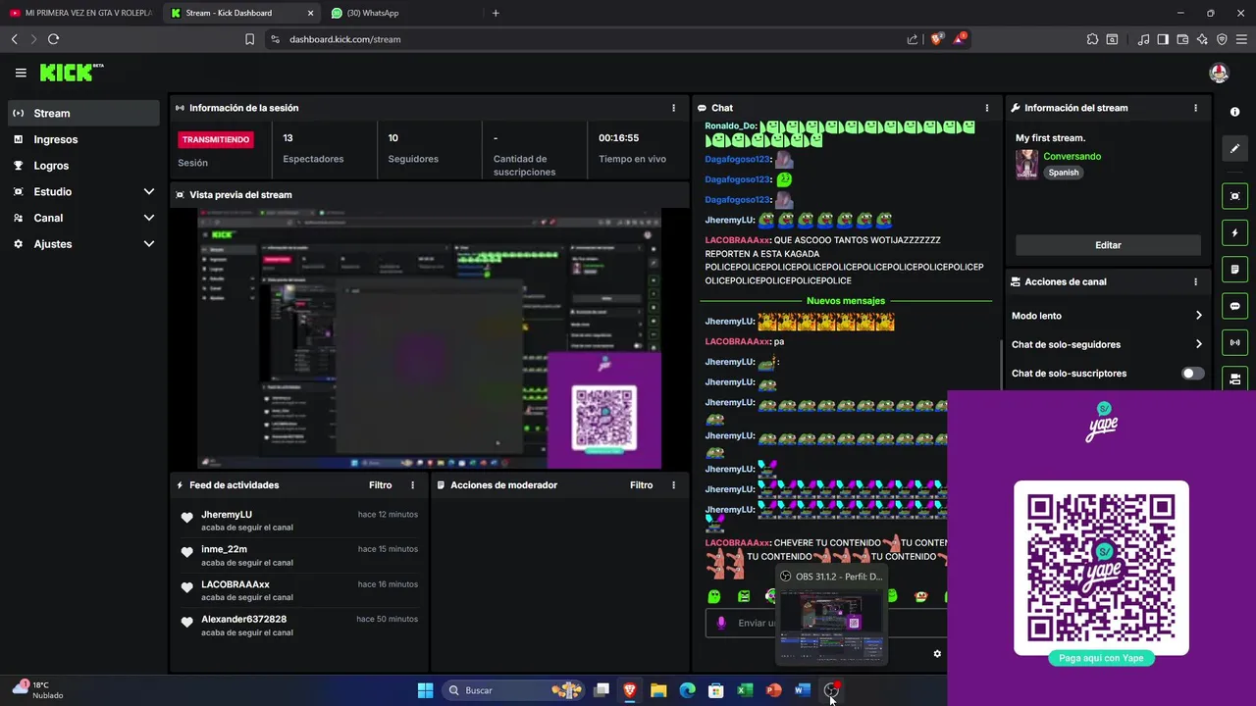Click the Conversando category link

pos(1072,156)
